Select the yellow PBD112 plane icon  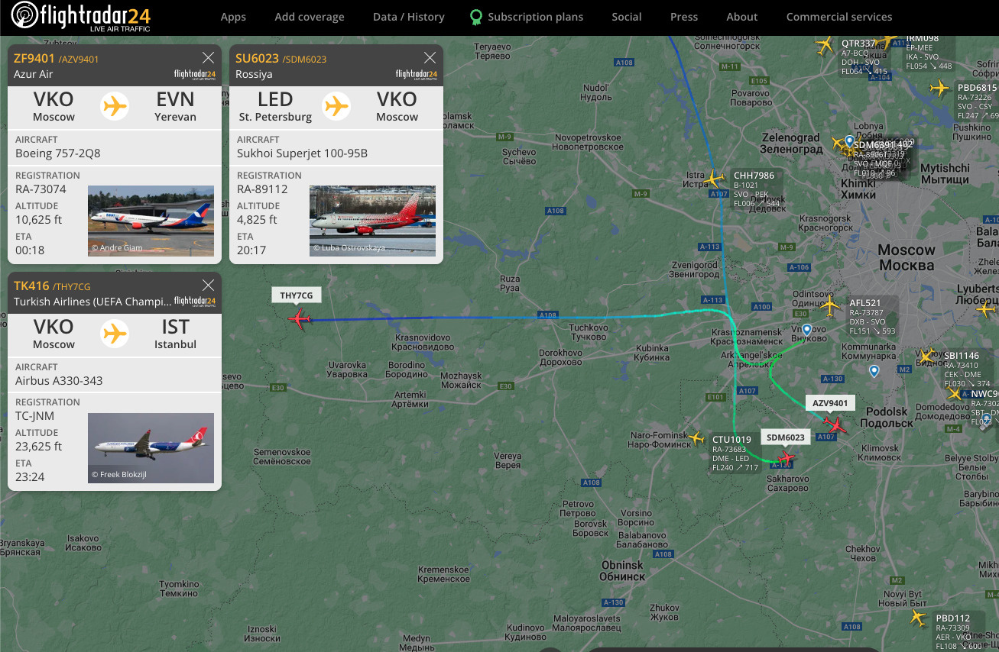coord(920,617)
